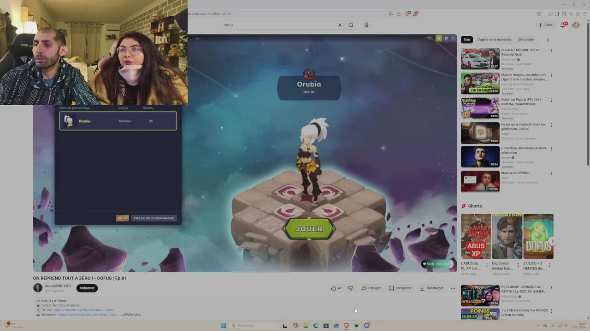590x331 pixels.
Task: Open Brave browser from taskbar
Action: click(x=346, y=325)
